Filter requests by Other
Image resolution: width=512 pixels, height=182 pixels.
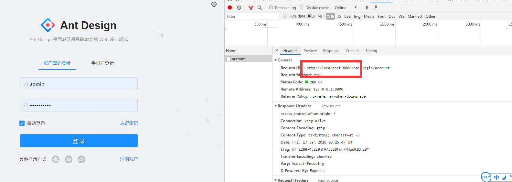[x=431, y=16]
